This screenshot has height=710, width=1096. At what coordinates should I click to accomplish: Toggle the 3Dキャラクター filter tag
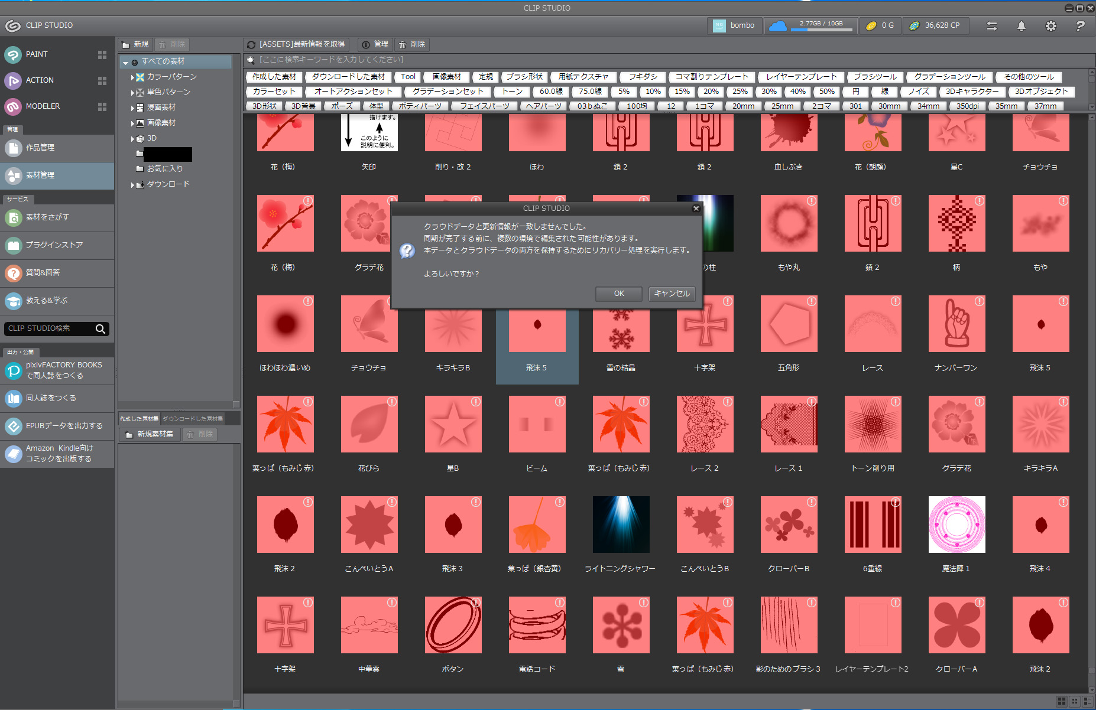coord(972,92)
